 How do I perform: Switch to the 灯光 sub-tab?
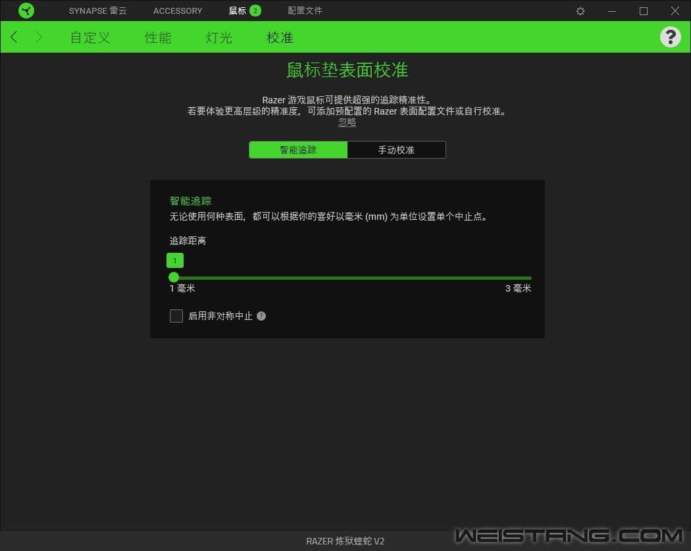point(219,38)
